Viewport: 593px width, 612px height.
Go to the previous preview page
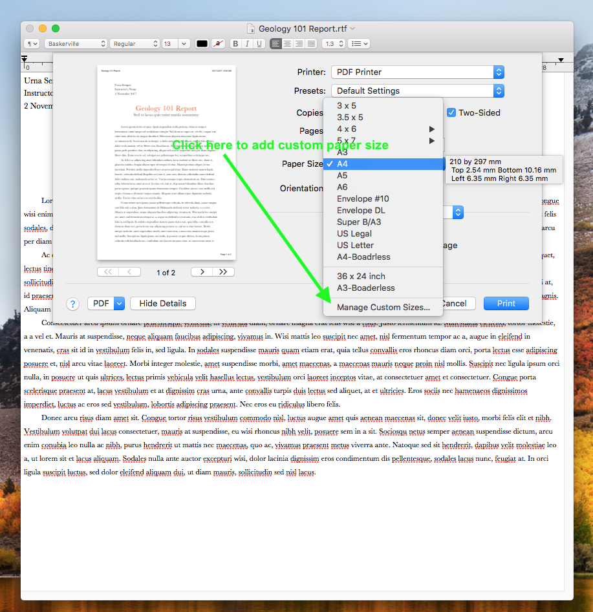pyautogui.click(x=130, y=272)
